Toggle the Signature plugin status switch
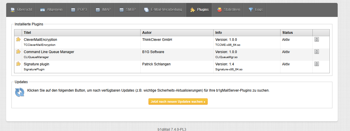Image resolution: width=350 pixels, height=131 pixels. (x=317, y=64)
